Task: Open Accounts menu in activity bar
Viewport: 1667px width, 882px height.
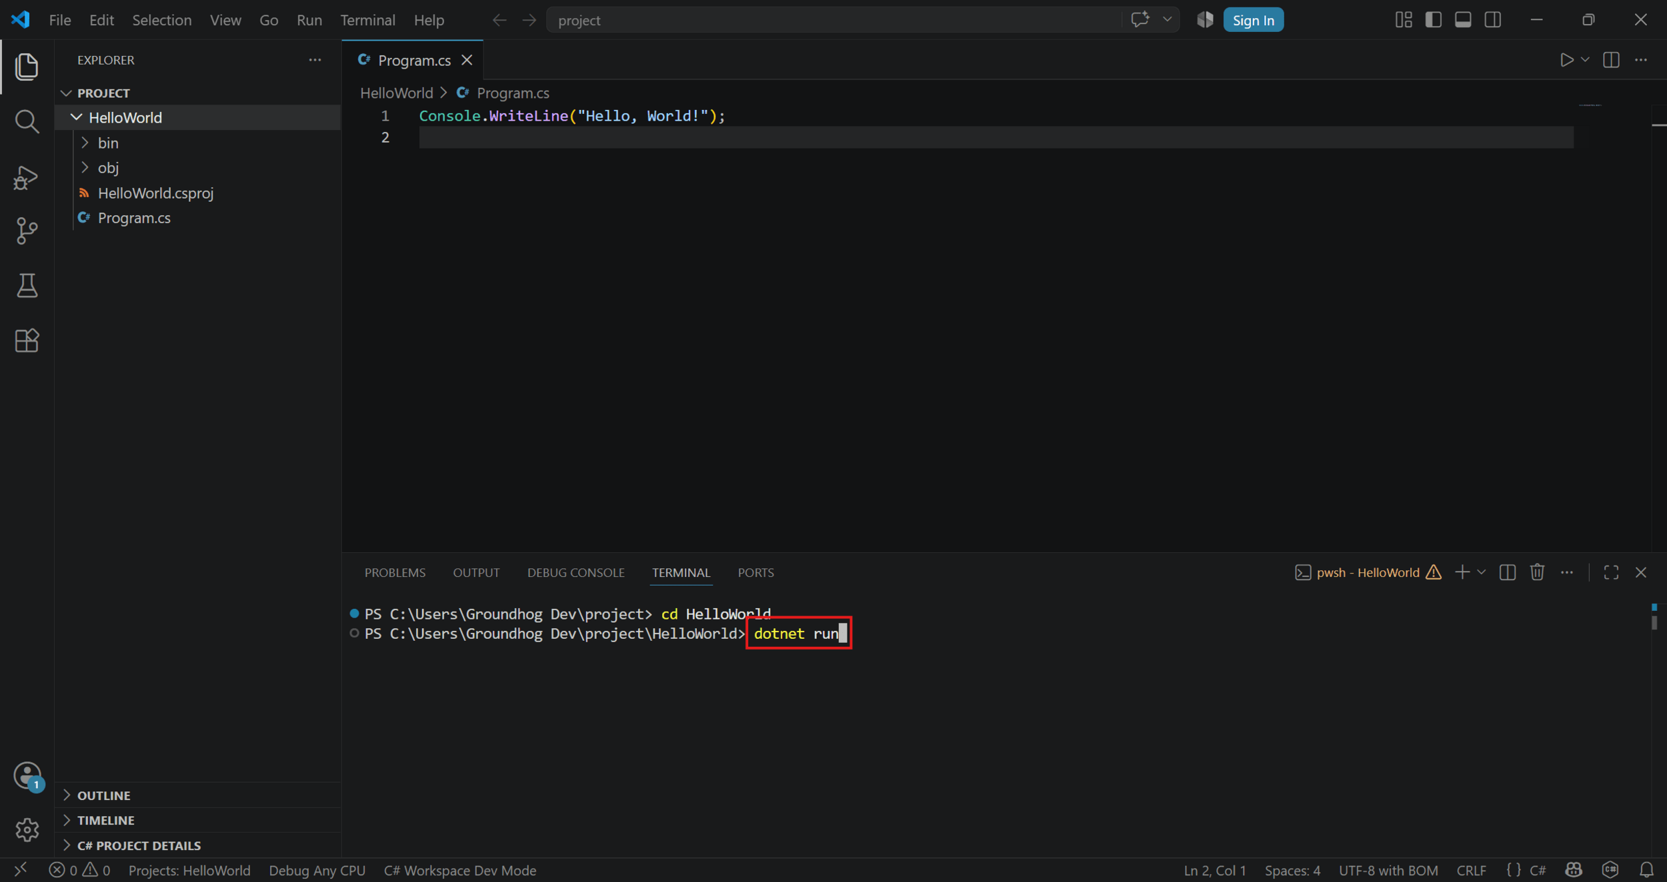Action: click(27, 776)
